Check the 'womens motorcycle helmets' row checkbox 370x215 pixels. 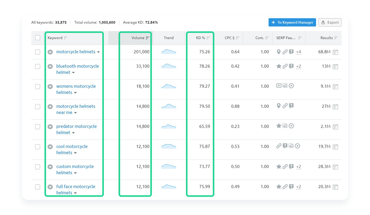click(38, 87)
